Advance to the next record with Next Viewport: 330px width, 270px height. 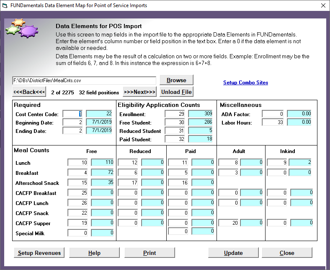139,92
